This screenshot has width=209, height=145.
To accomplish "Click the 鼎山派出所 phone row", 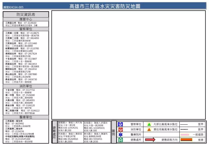I will point(21,74).
